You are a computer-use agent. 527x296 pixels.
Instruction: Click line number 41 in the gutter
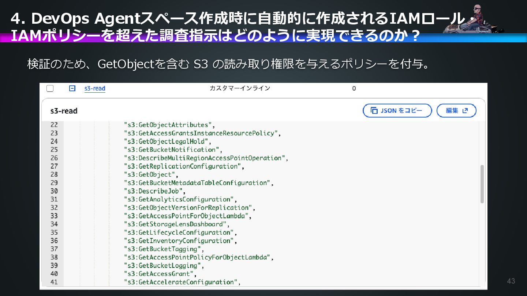coord(54,282)
